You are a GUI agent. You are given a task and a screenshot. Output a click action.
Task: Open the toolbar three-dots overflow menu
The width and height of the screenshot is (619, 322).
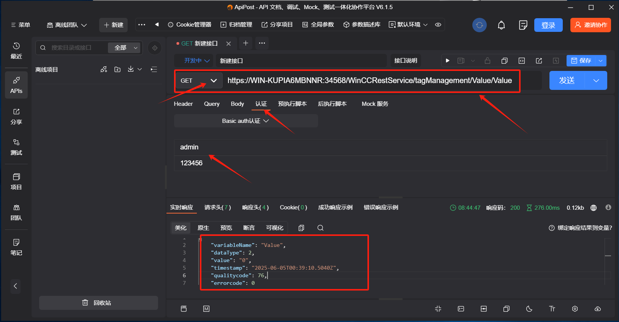click(142, 25)
